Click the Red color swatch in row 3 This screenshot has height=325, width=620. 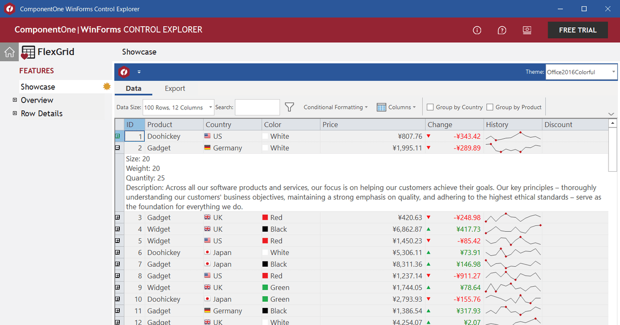(x=265, y=218)
